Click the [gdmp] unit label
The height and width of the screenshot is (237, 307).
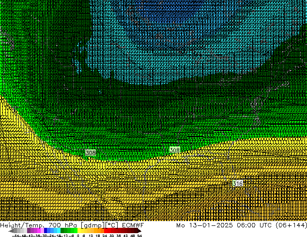[93, 225]
